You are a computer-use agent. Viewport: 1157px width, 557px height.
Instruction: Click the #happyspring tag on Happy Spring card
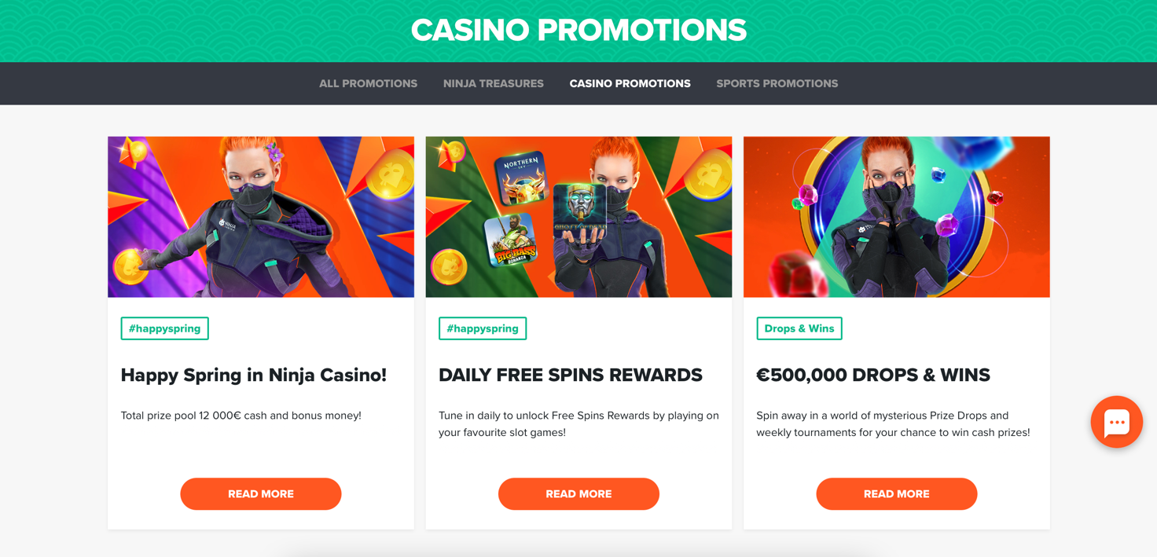tap(164, 328)
